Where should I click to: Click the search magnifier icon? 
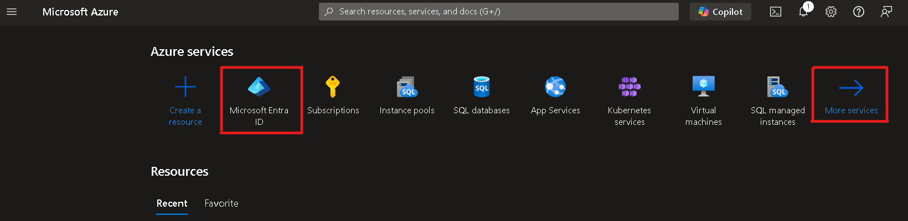point(329,12)
